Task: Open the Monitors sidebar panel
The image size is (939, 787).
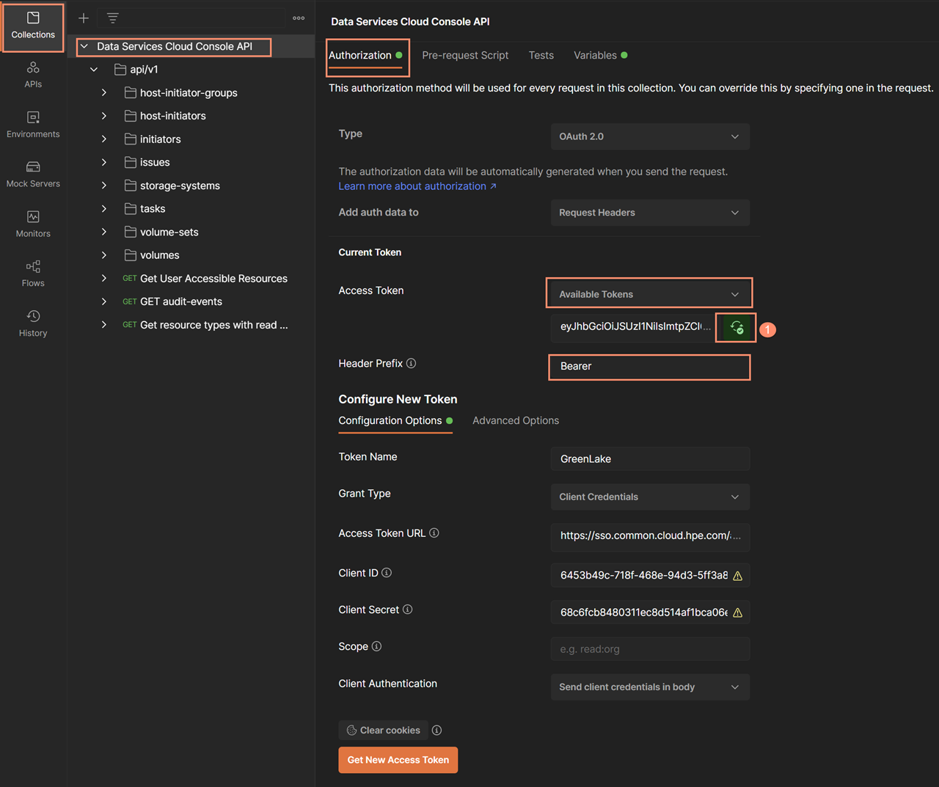Action: [33, 224]
